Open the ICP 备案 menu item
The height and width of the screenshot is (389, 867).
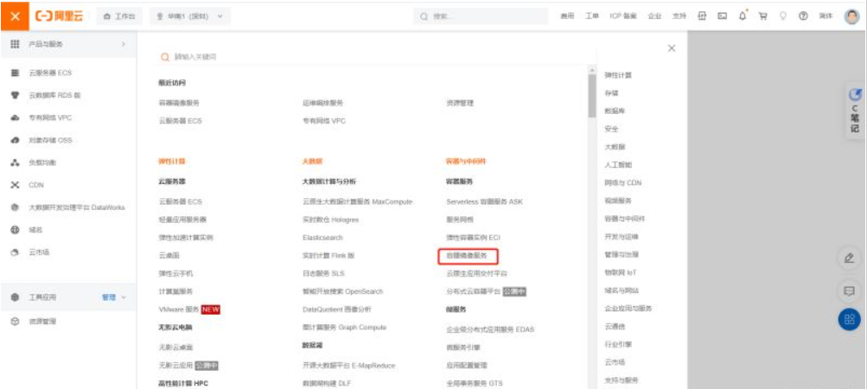tap(624, 16)
